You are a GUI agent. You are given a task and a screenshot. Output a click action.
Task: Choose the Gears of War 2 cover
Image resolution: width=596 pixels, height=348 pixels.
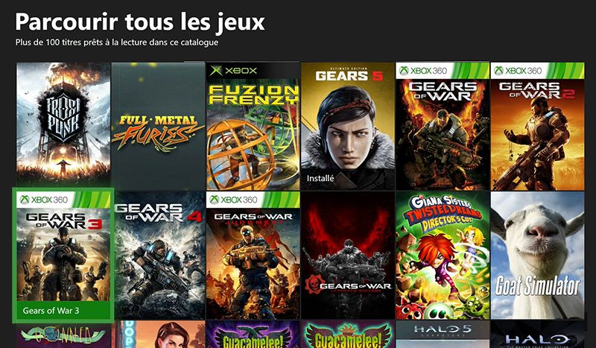(537, 126)
